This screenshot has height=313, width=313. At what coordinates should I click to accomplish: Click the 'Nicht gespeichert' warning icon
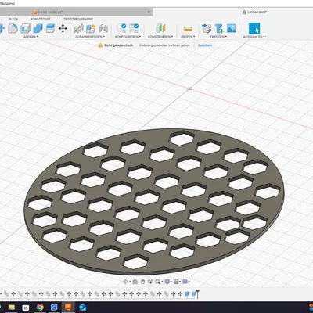(x=100, y=45)
